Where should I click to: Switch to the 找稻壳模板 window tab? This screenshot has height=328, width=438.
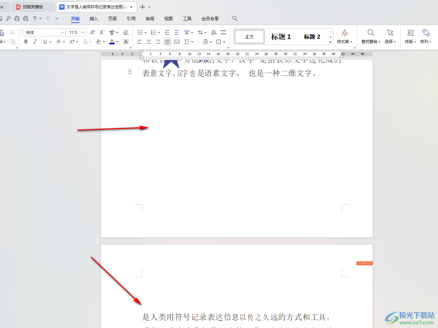click(33, 7)
